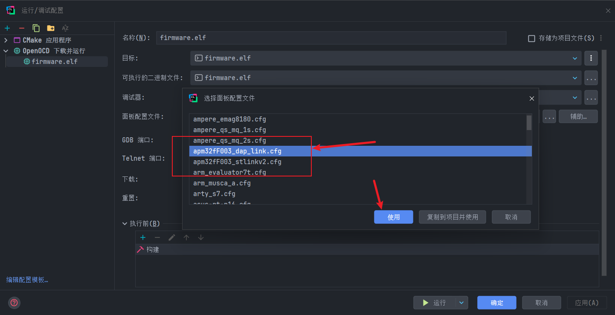Screen dimensions: 615x315
Task: Open the edit configuration templates link
Action: click(x=27, y=280)
